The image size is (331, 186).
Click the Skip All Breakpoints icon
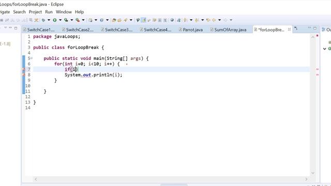click(x=36, y=20)
